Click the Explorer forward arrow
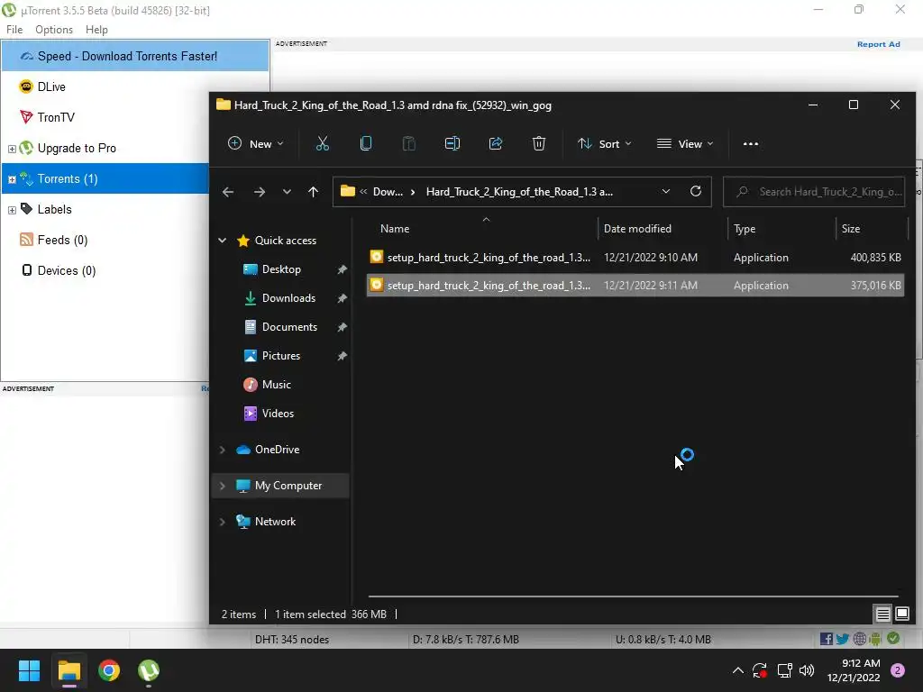Viewport: 923px width, 692px height. [x=259, y=192]
